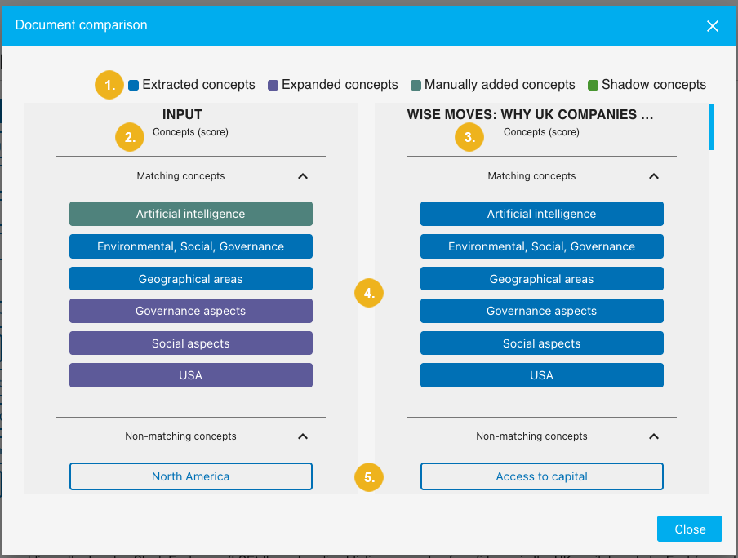Click the blue vertical scrollbar thumb

point(711,127)
